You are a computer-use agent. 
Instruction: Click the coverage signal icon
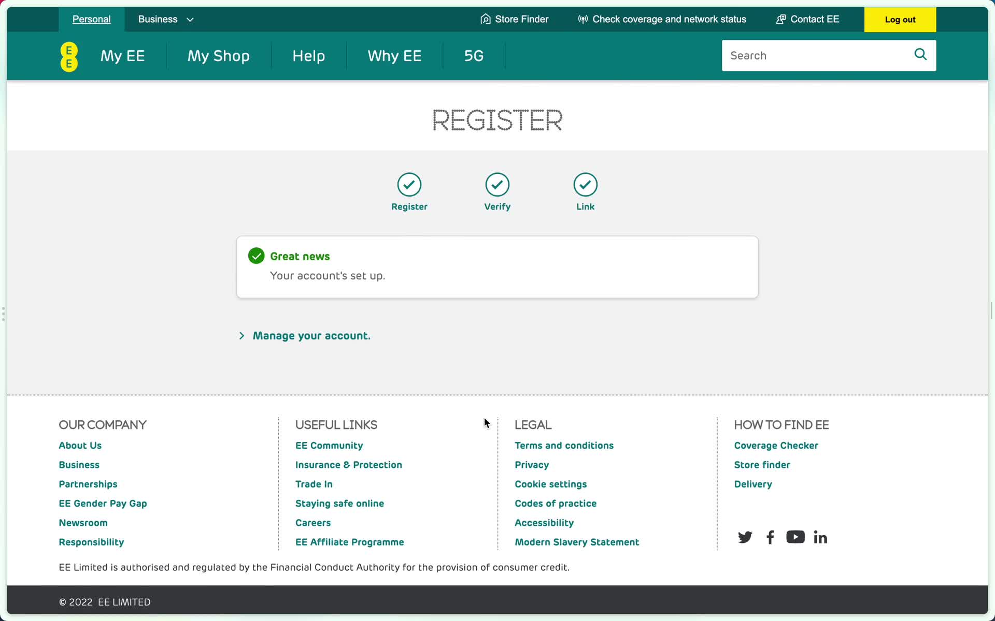(x=582, y=19)
